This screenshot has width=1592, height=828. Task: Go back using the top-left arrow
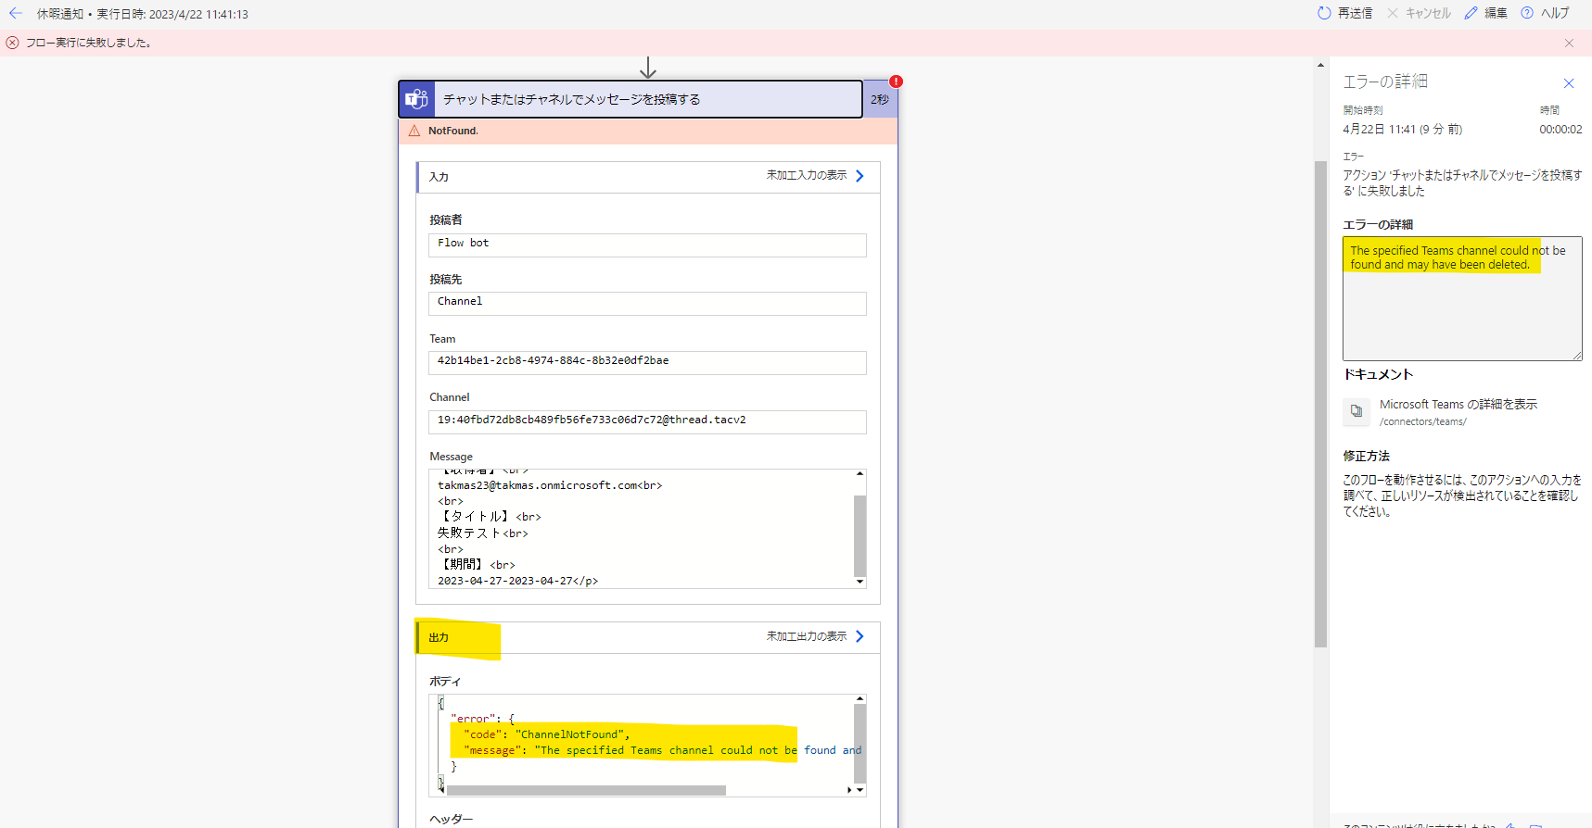click(x=16, y=13)
